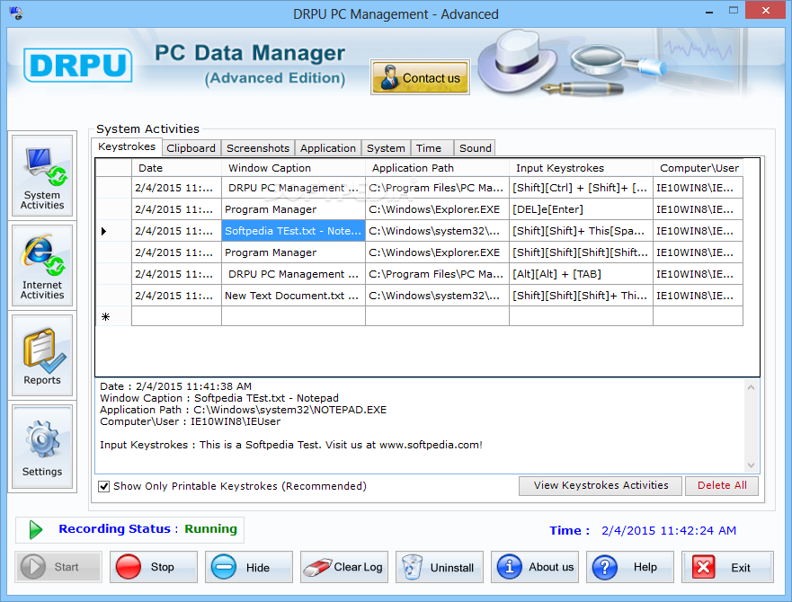Click the Start button
792x602 pixels.
pos(58,567)
